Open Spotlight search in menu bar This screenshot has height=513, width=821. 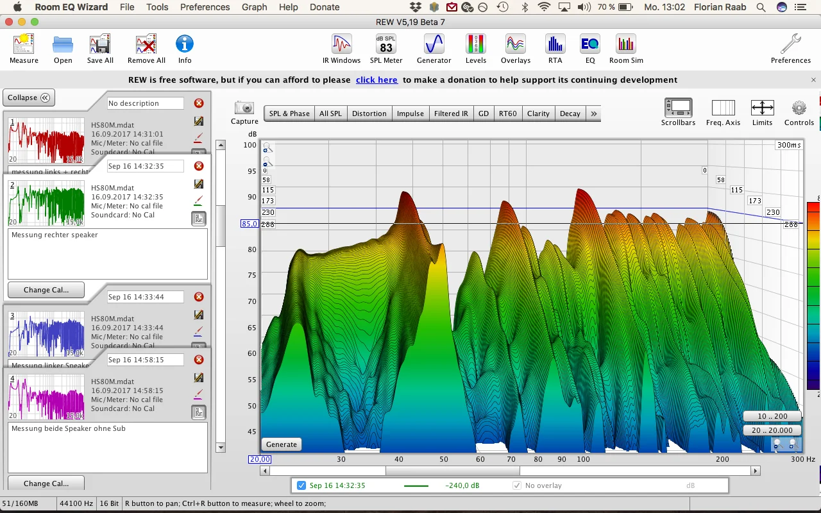[x=761, y=7]
